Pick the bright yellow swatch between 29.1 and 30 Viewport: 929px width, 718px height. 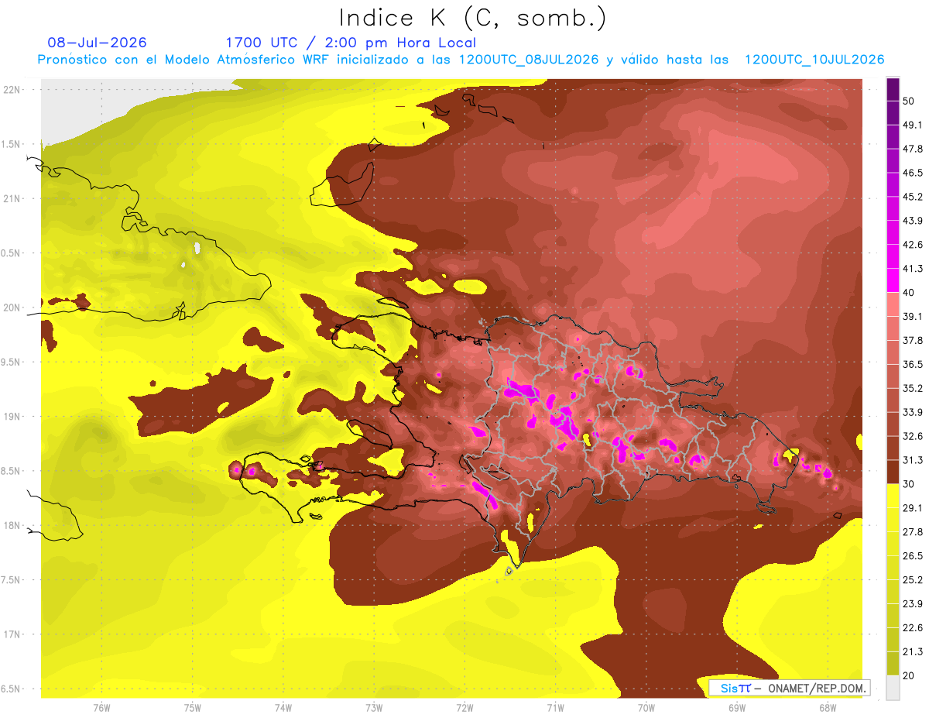point(893,496)
